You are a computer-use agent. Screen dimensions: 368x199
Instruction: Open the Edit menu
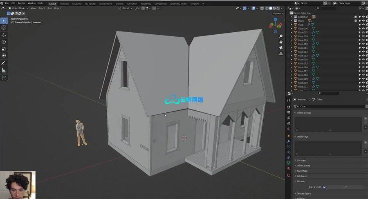pos(13,3)
